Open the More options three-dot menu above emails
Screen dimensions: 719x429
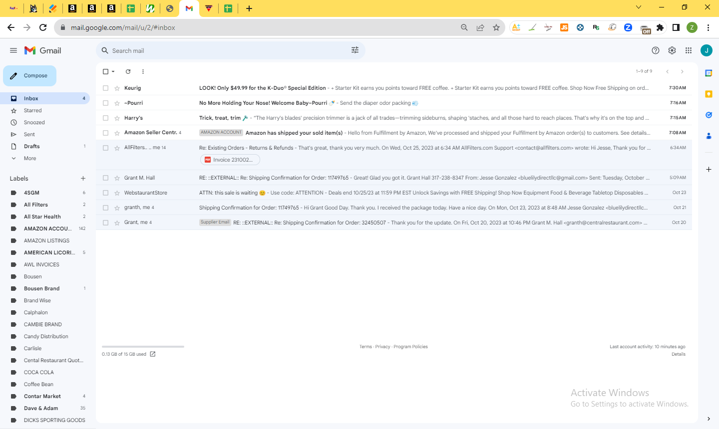click(x=143, y=71)
